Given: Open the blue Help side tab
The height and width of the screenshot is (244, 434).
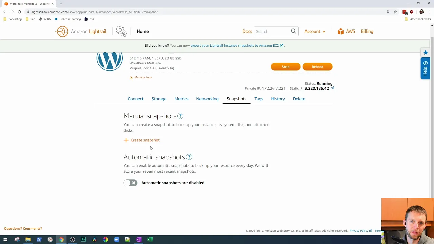Looking at the screenshot, I should 425,68.
